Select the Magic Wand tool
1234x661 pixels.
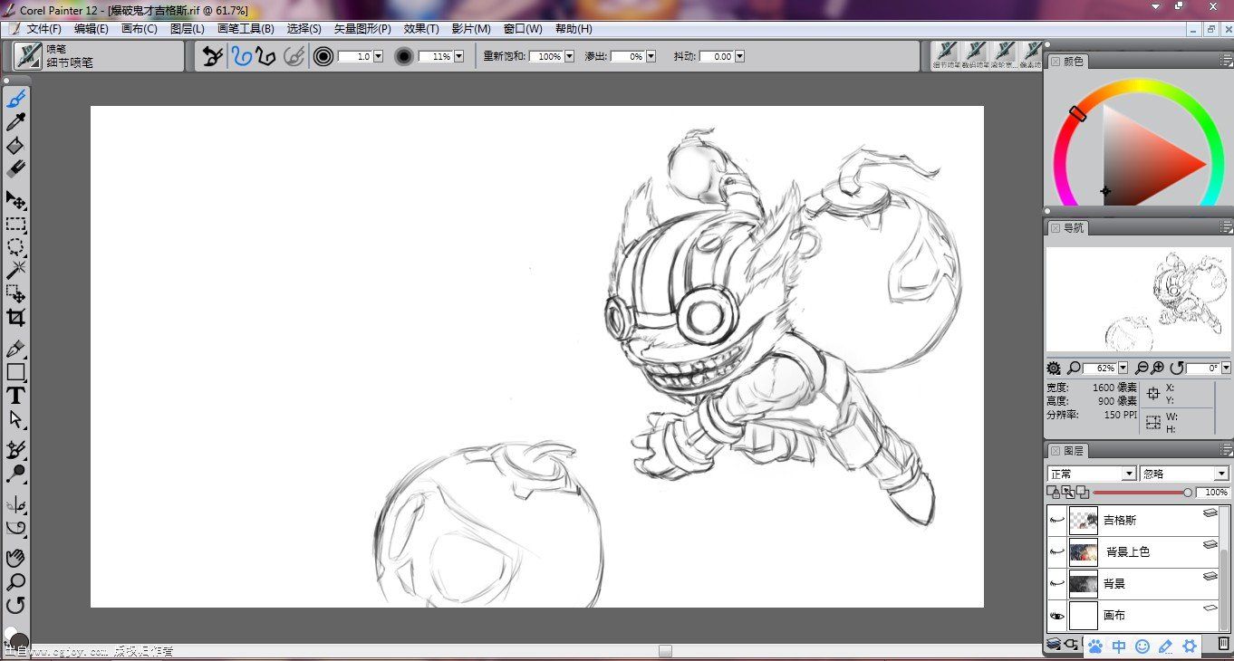tap(15, 271)
